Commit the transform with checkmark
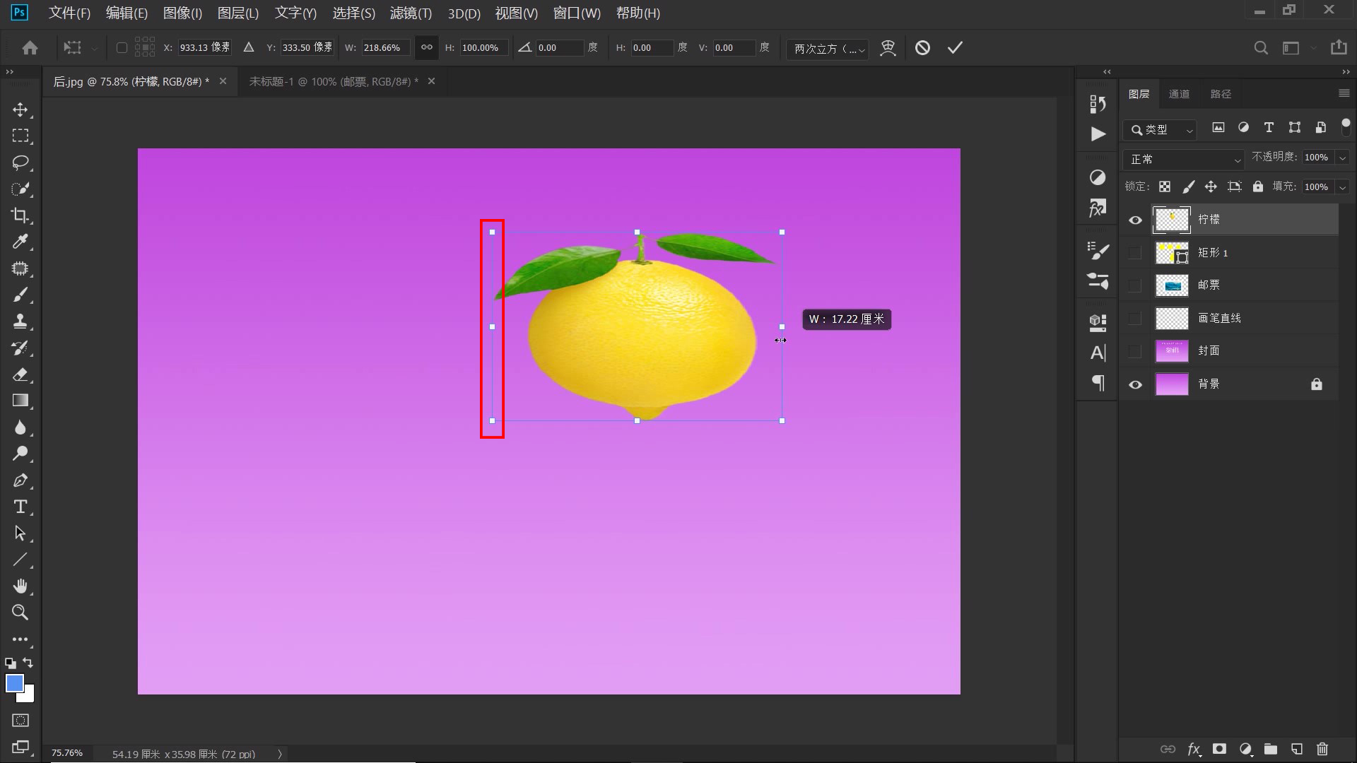This screenshot has width=1357, height=763. [x=955, y=47]
